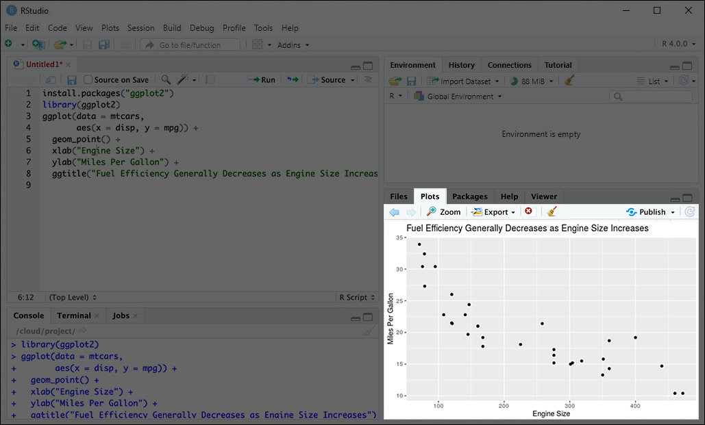Close the Terminal tab

(97, 315)
